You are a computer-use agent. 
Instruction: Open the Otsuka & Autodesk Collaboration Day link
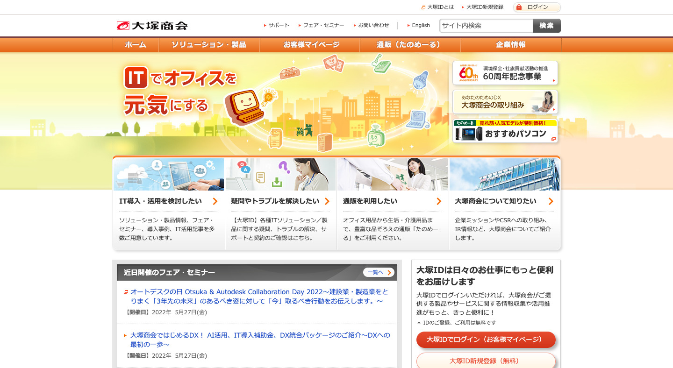(259, 296)
